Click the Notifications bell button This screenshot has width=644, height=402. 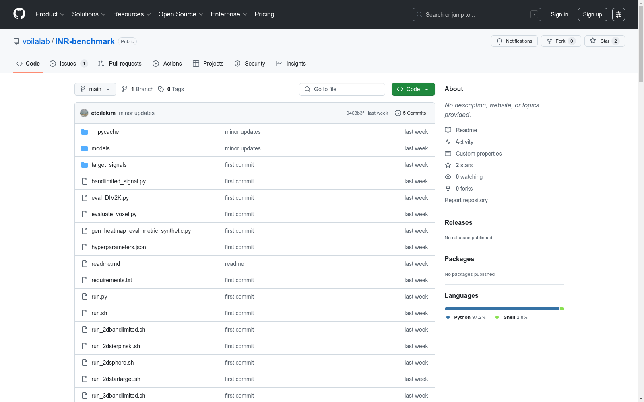click(514, 41)
